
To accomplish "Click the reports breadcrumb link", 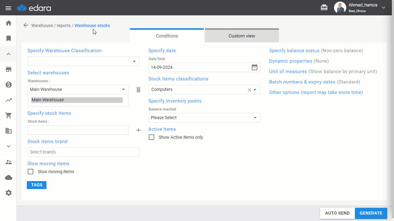I will [x=64, y=25].
